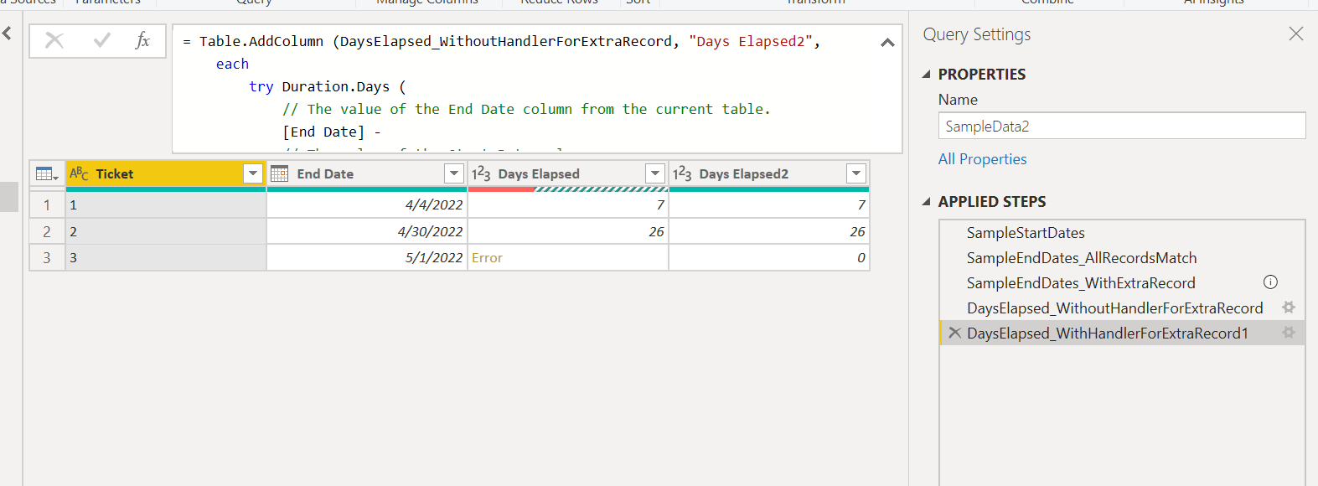Select the SampleEndDates_AllRecordsMatch step
Screen dimensions: 1318x486
point(1122,258)
